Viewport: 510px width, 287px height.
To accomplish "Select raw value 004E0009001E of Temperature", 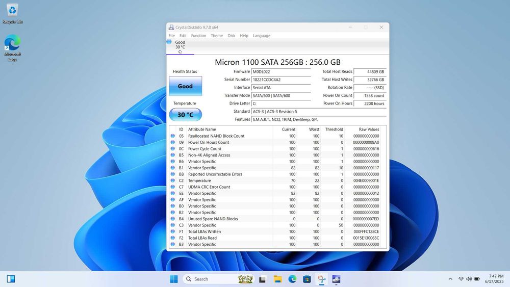I will coord(366,181).
